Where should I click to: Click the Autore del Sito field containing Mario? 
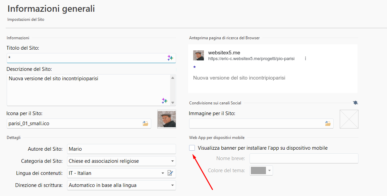point(121,149)
